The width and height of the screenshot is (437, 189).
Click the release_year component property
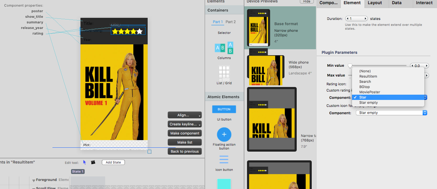coord(32,28)
